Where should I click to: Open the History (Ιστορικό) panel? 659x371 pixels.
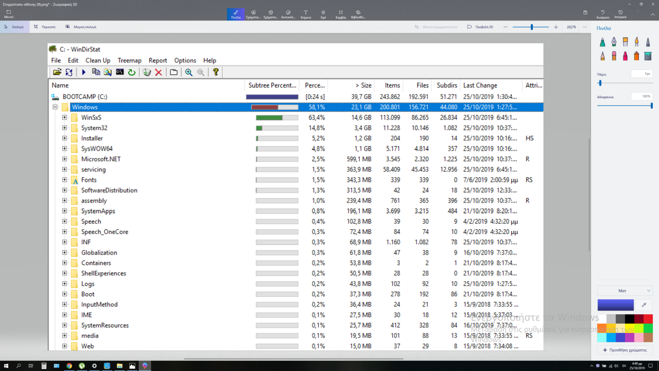click(x=620, y=14)
